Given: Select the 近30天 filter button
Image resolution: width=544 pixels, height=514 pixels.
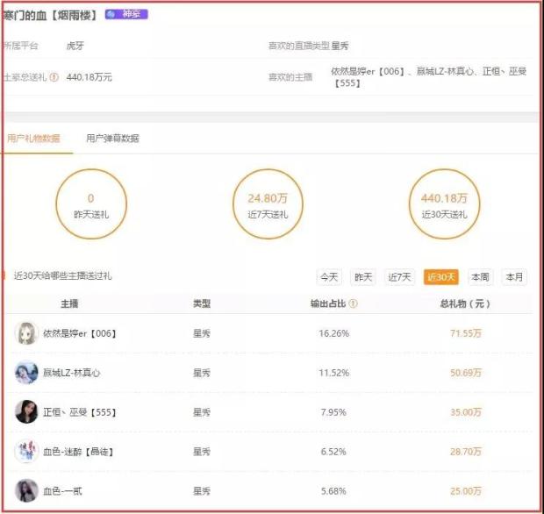Looking at the screenshot, I should [x=441, y=277].
